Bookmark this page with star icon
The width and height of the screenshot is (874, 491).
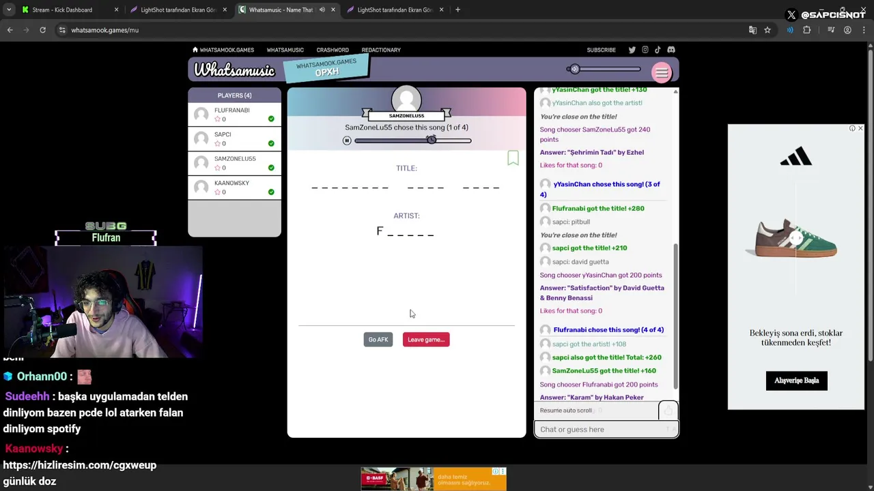point(767,30)
